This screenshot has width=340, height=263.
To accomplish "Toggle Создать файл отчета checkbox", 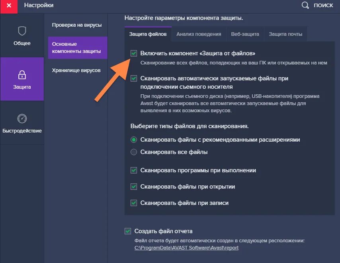I will [128, 231].
